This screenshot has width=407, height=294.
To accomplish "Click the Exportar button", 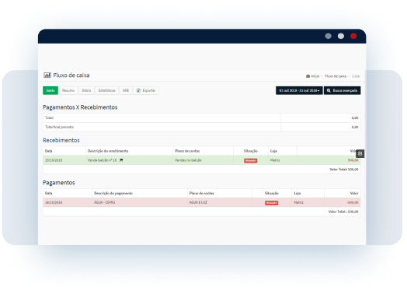I will coord(146,90).
